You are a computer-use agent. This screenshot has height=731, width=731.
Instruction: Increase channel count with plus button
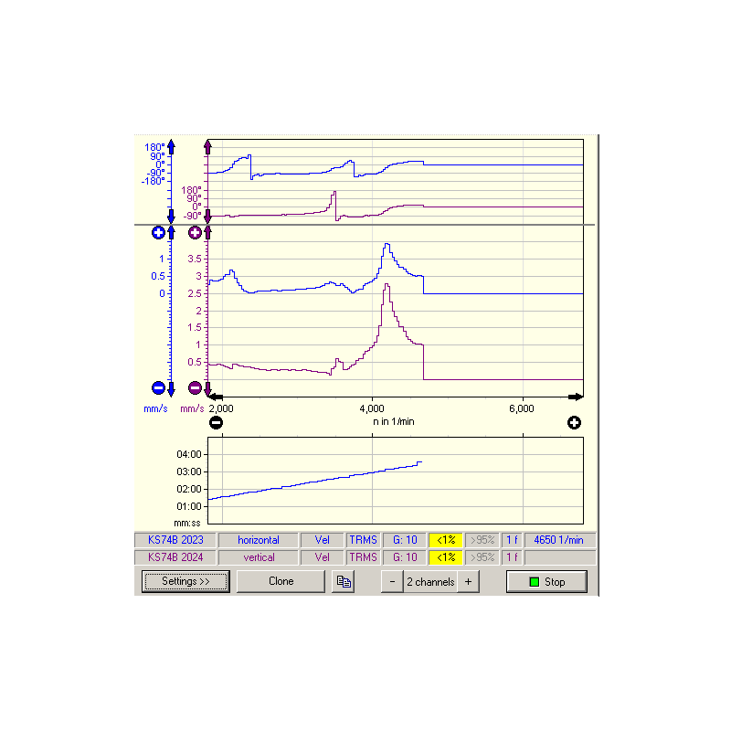coord(468,582)
